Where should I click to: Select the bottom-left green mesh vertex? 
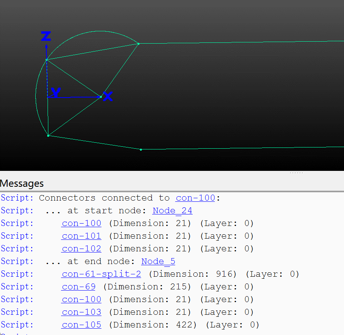tap(48, 136)
